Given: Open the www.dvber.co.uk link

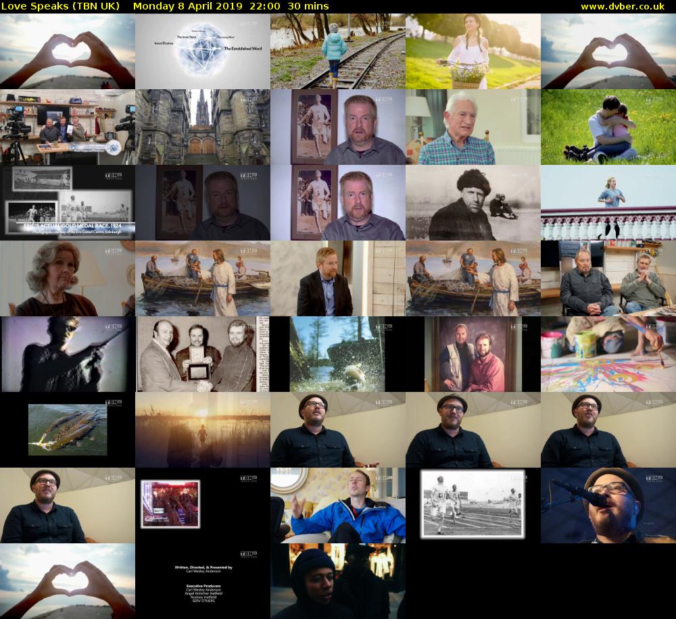Looking at the screenshot, I should click(x=626, y=6).
